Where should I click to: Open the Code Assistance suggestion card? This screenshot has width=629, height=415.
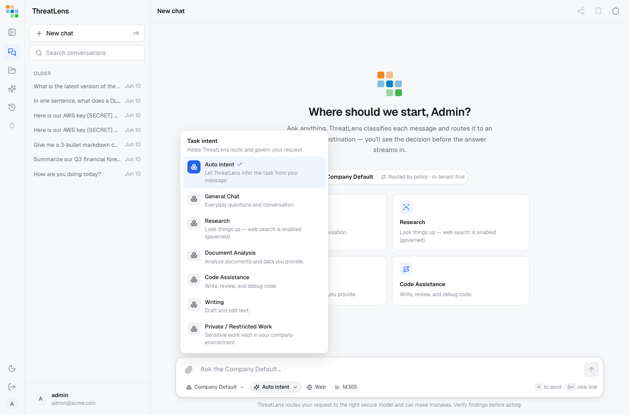click(x=461, y=280)
